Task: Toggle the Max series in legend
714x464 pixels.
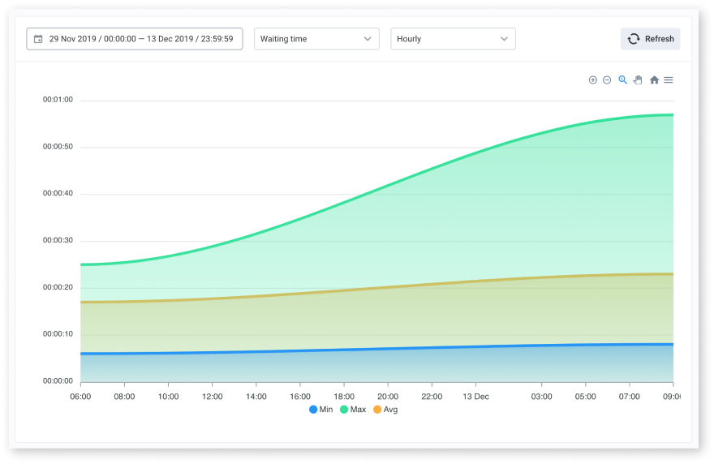Action: coord(353,410)
